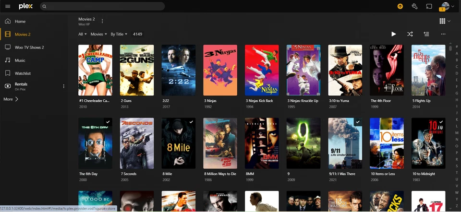Open the By Title sort dropdown
Screen dimensions: 461x212
point(119,34)
